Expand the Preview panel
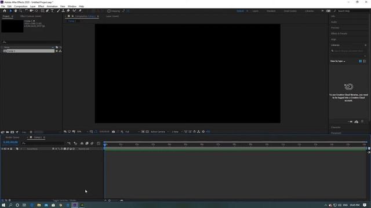This screenshot has height=208, width=371. pyautogui.click(x=335, y=28)
